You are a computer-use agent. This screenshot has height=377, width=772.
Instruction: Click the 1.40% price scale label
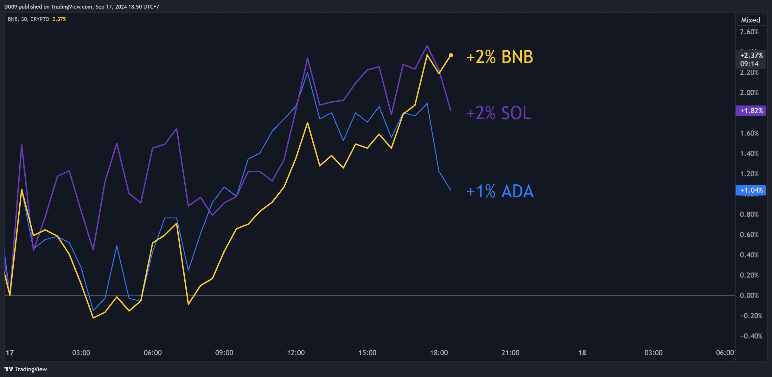coord(749,154)
